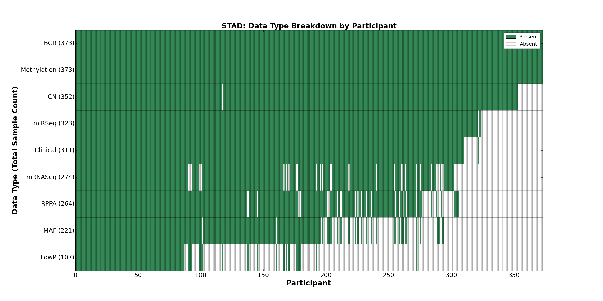Click the Absent legend label text

[528, 44]
